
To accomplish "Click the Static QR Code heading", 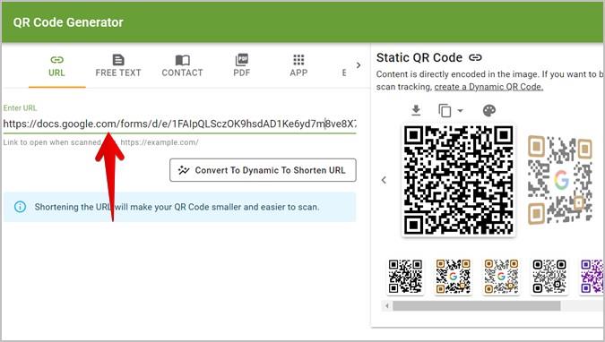I will [419, 57].
